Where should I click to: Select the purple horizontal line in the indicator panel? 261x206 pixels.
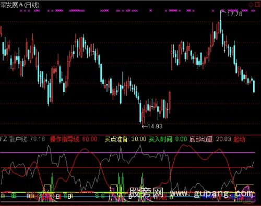click(x=128, y=153)
